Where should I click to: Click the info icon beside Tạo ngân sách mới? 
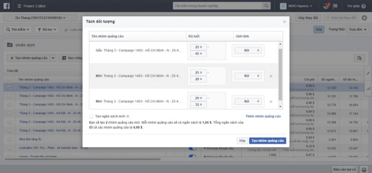[x=127, y=116]
